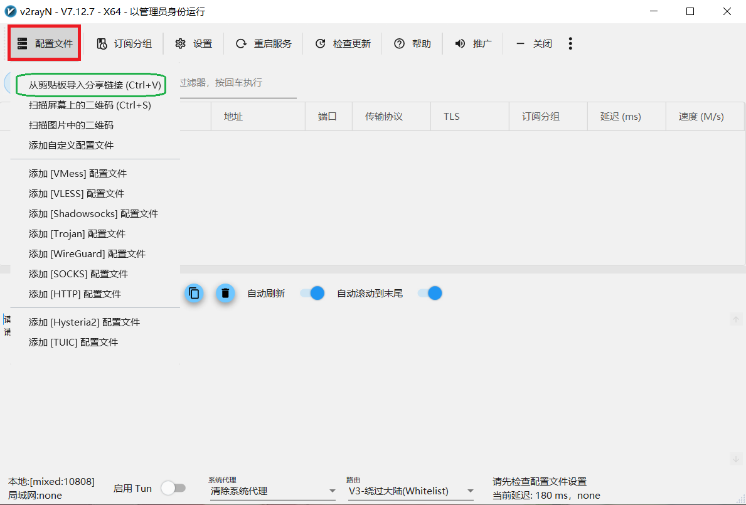Screen dimensions: 746x505
Task: Select 从剪贴板导入分享链接 menu entry
Action: [95, 85]
